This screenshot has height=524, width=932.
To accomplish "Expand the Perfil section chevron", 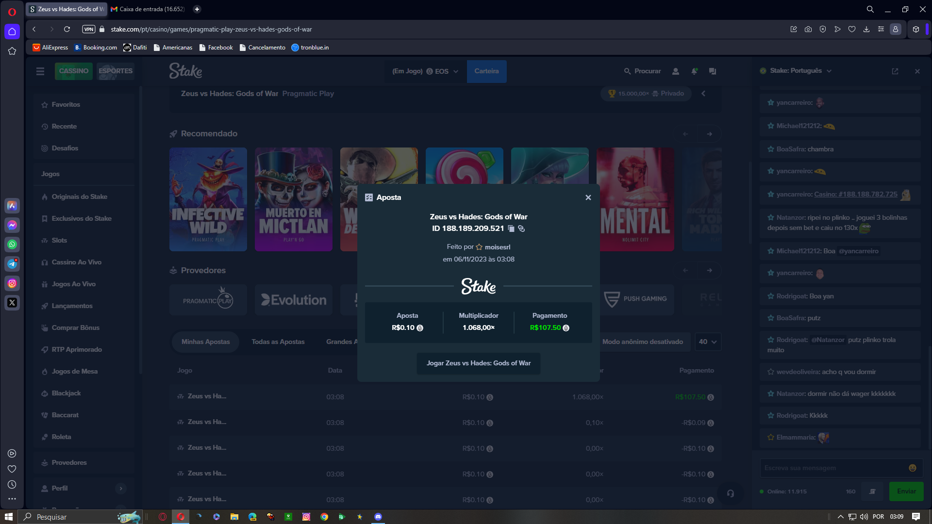I will tap(121, 489).
